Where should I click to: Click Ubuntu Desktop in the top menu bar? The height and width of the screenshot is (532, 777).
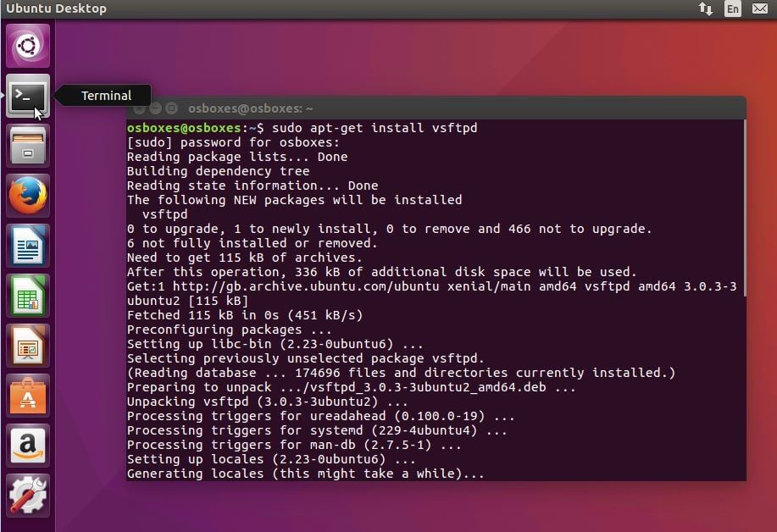(56, 8)
